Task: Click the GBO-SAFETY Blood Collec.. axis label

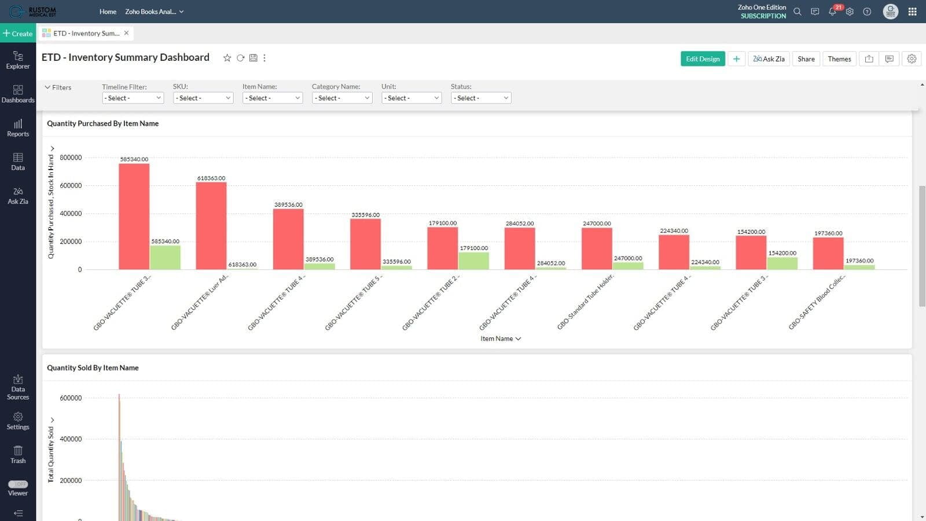Action: [x=817, y=302]
